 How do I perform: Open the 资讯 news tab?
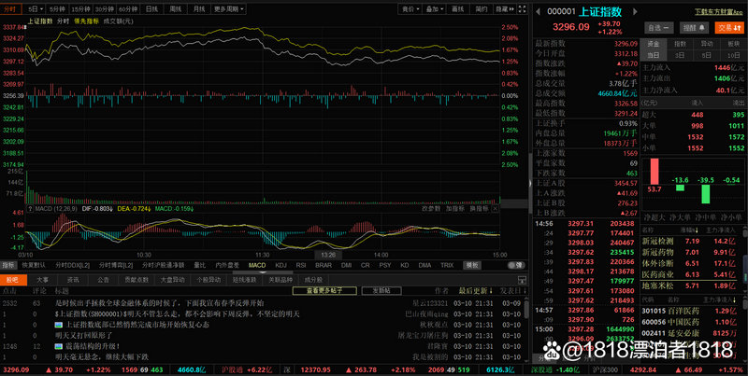73,278
